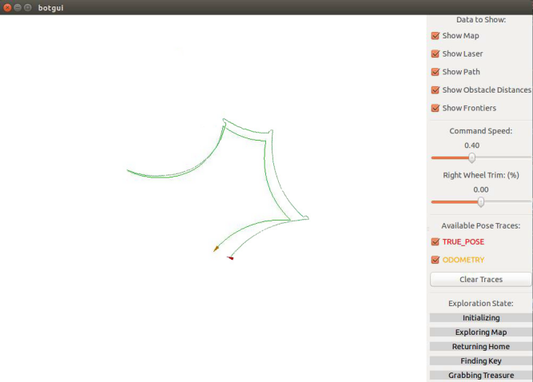Select the Exploring Map state bar
The height and width of the screenshot is (382, 533).
coord(481,332)
